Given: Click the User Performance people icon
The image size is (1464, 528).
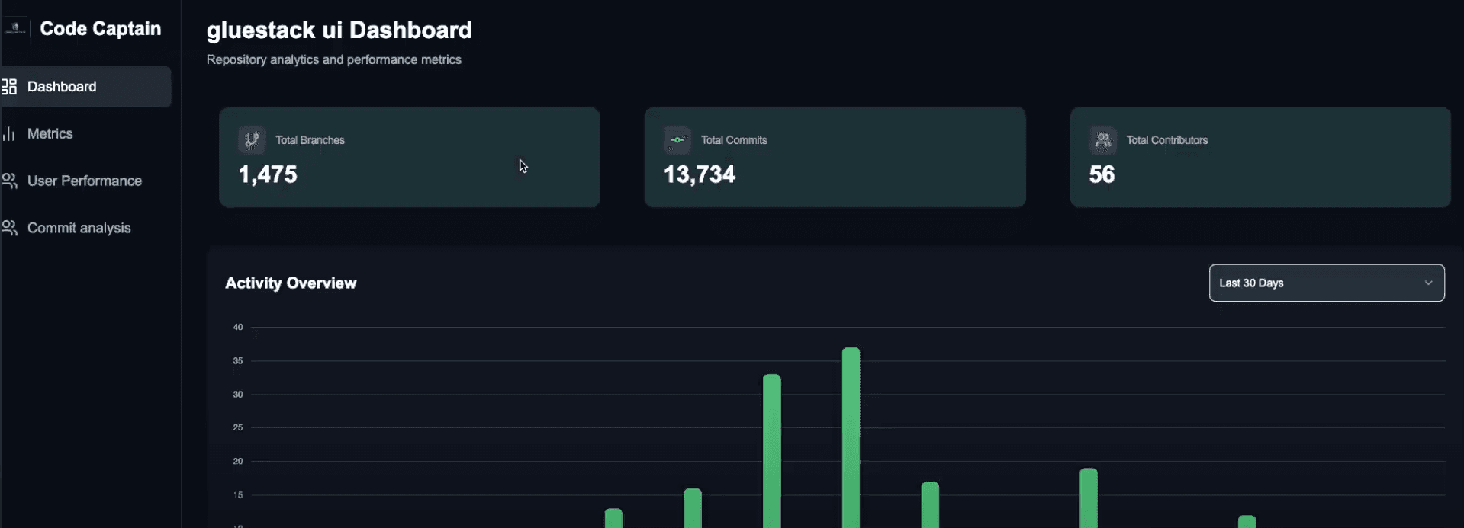Looking at the screenshot, I should pos(9,181).
